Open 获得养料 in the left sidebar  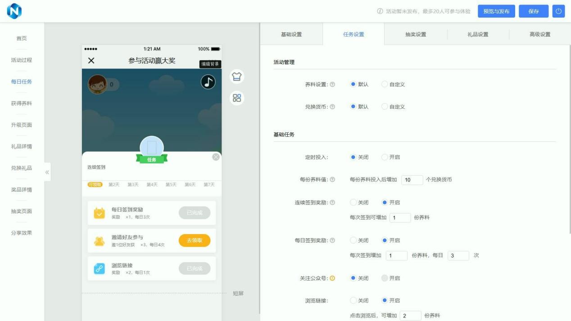pos(22,104)
